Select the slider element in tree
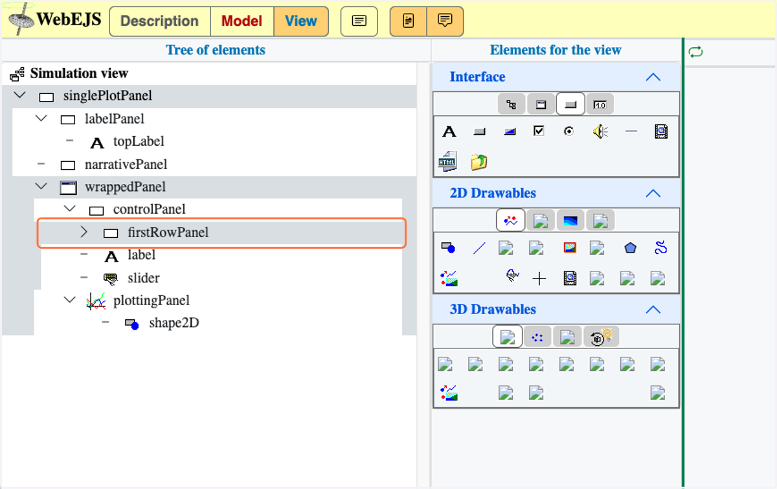 pyautogui.click(x=144, y=278)
